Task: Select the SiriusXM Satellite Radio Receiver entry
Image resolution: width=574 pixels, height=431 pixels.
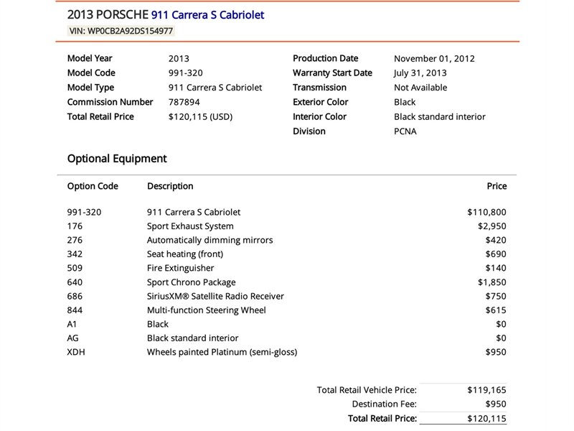Action: coord(215,296)
